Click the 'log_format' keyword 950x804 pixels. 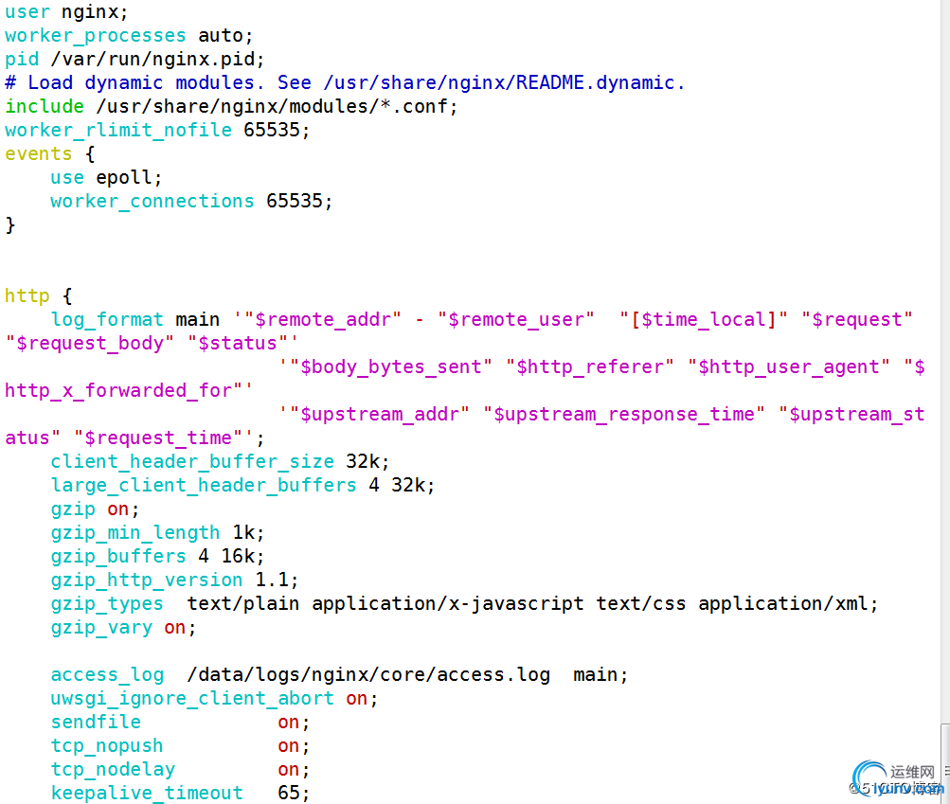tap(107, 319)
